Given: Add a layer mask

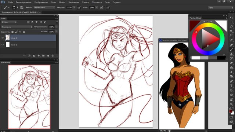Looking at the screenshot, I should coord(34,56).
